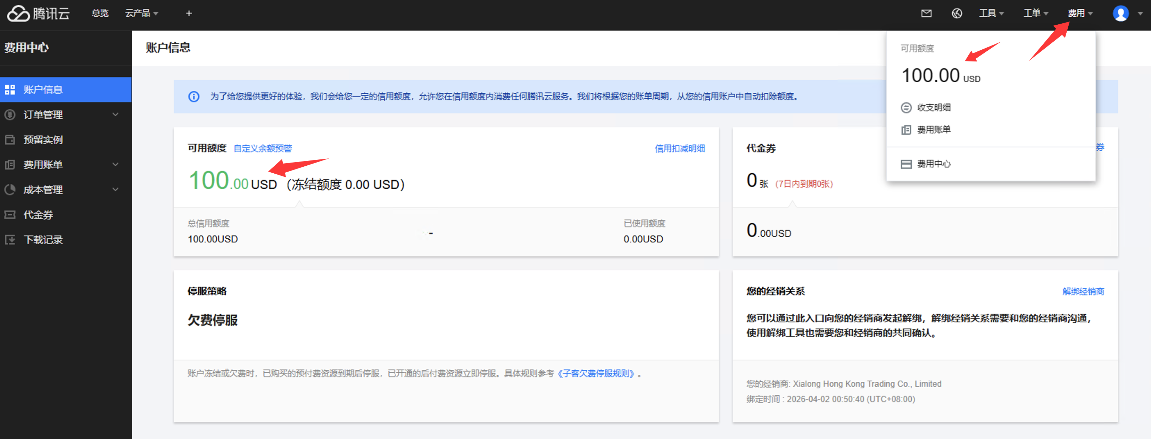Open the mail message icon

[x=926, y=14]
